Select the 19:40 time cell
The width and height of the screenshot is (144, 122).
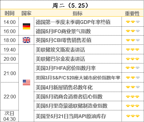[10, 50]
